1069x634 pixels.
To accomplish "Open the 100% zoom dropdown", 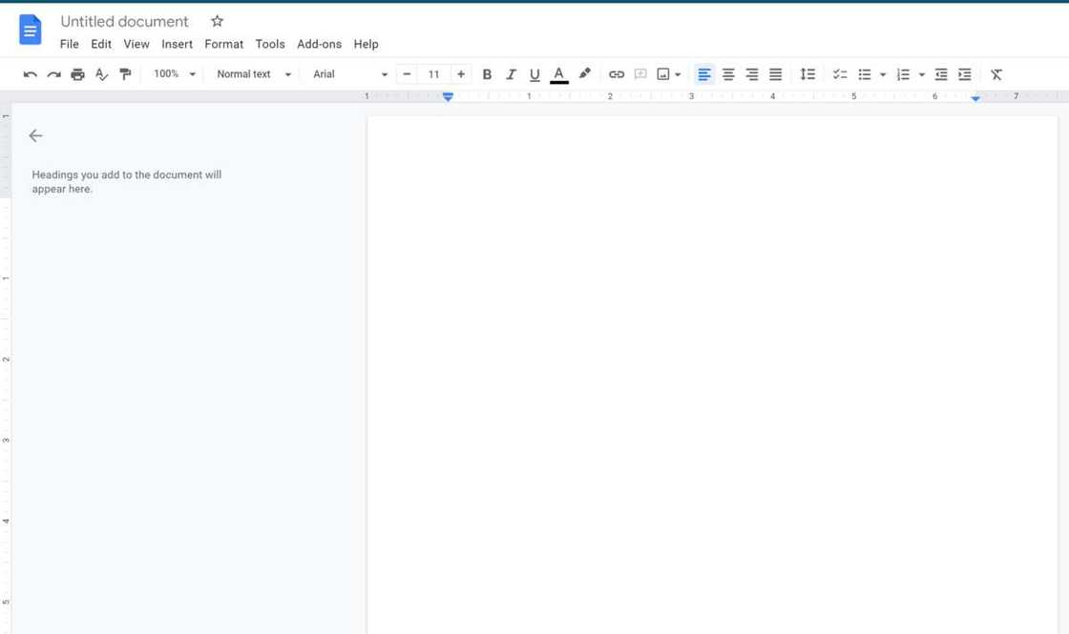I will [x=175, y=74].
